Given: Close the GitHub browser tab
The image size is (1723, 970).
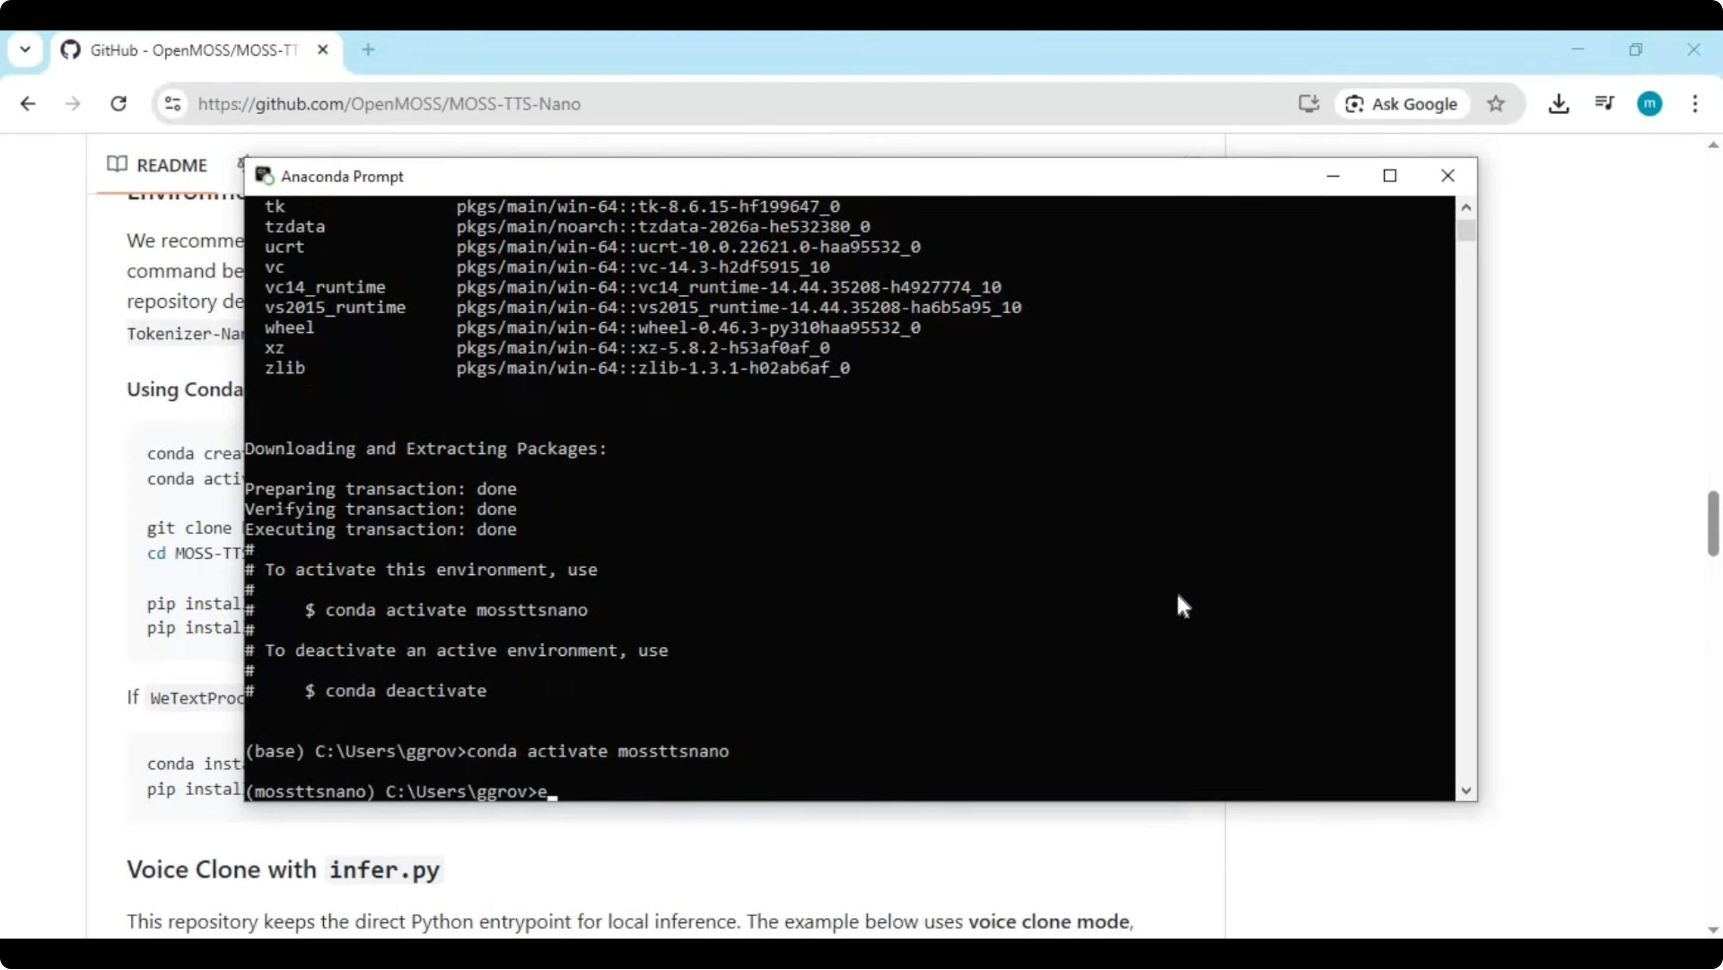Looking at the screenshot, I should 322,49.
